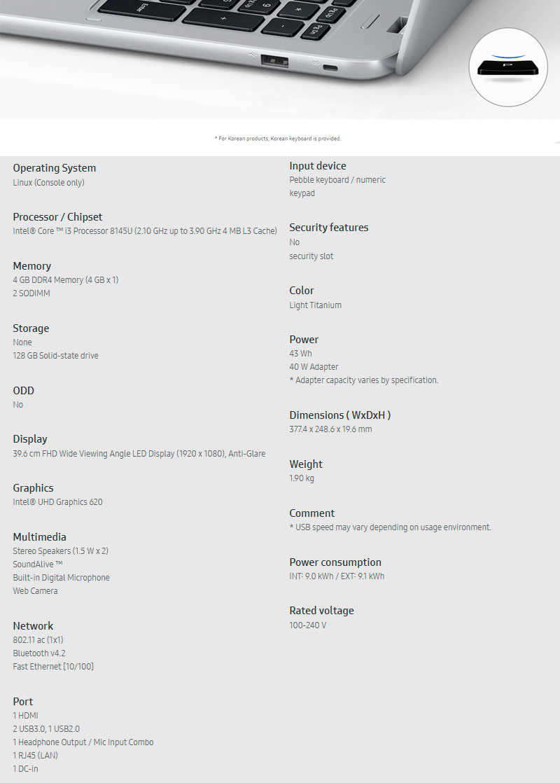Click the Display specification heading
Viewport: 560px width, 783px height.
(30, 439)
